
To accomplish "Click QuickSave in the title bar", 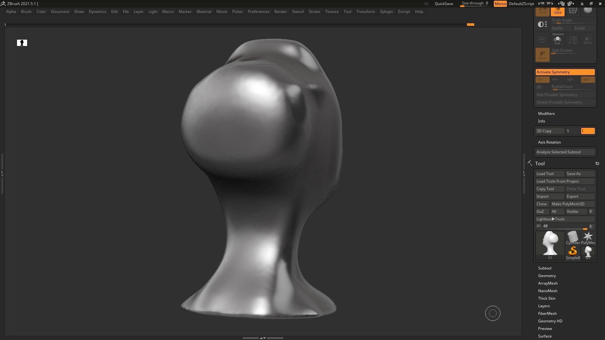I will click(444, 3).
